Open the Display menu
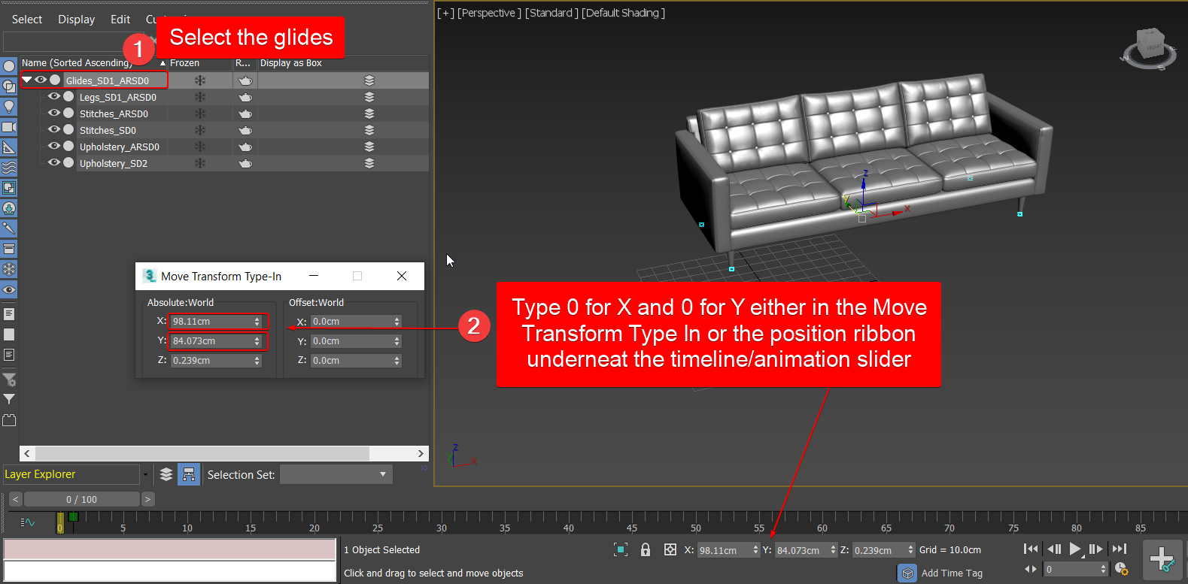1188x584 pixels. click(x=76, y=20)
